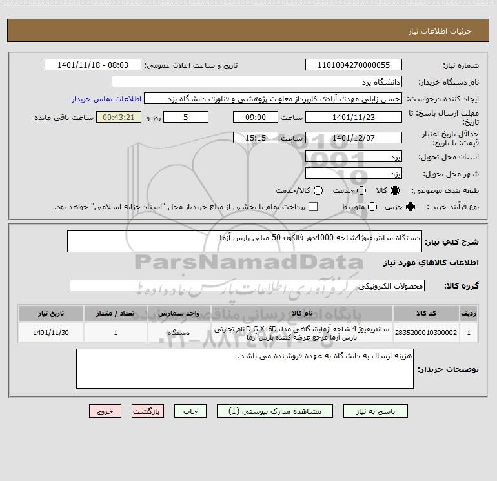This screenshot has height=481, width=497.
Task: Click the remaining days field 5
Action: point(186,117)
